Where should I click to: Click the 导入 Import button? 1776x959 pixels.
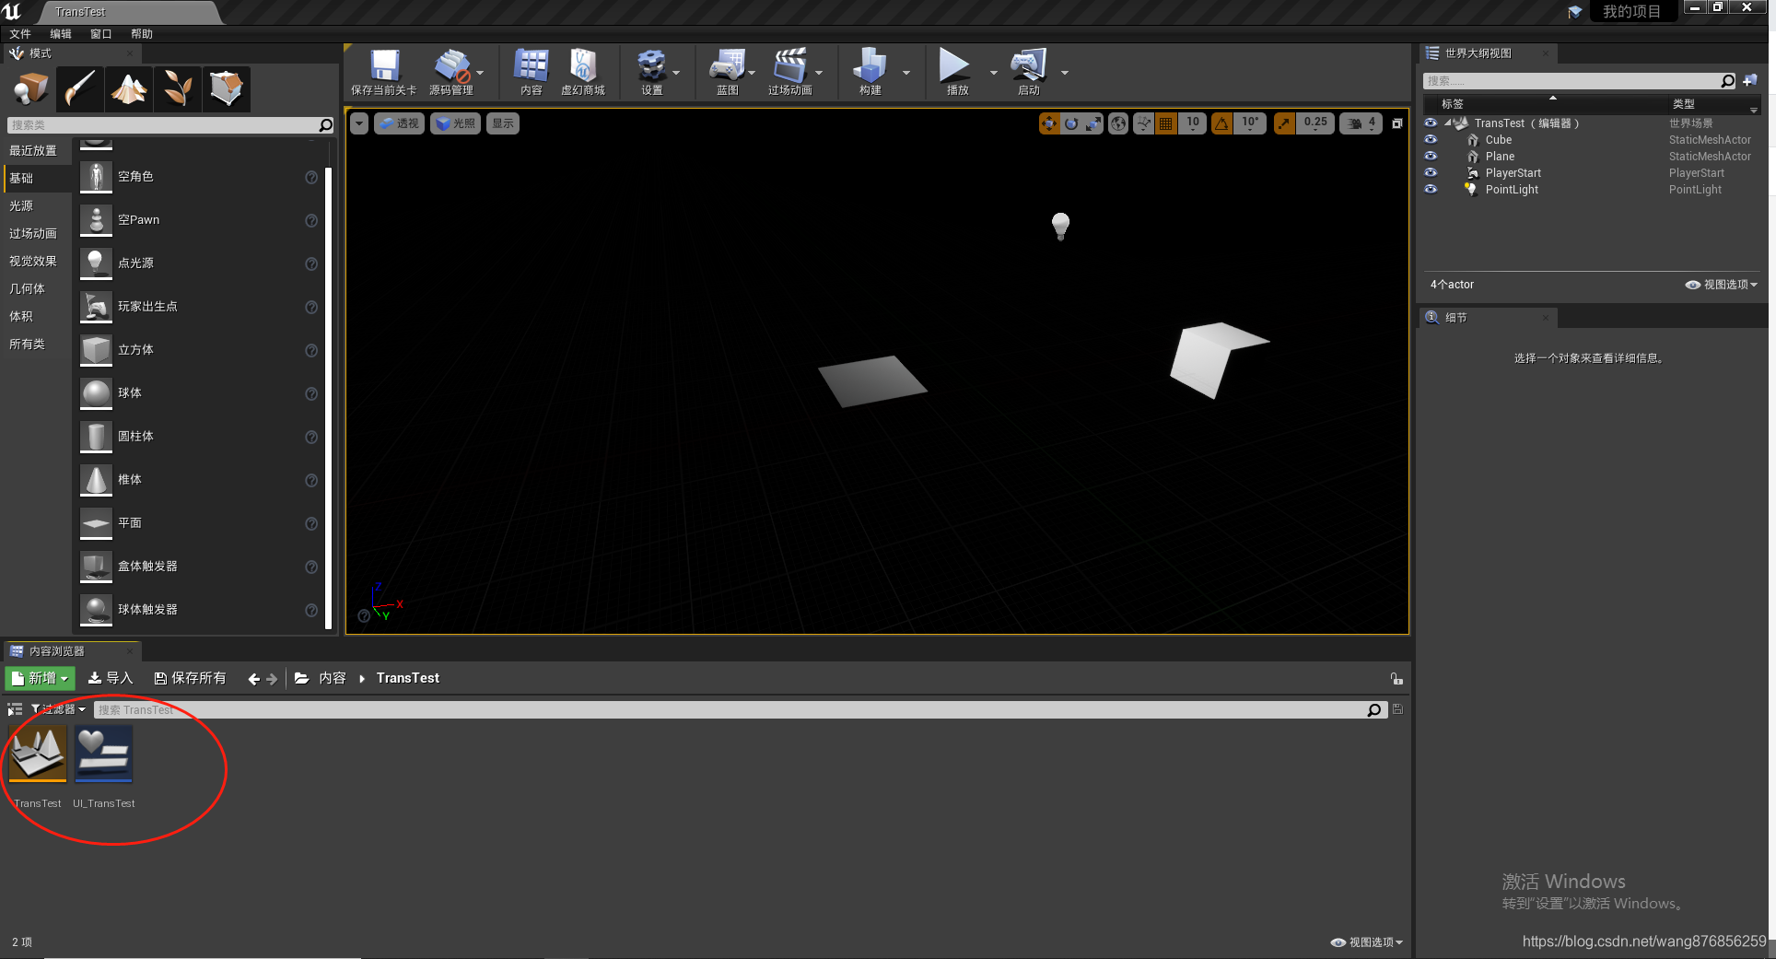pyautogui.click(x=111, y=678)
